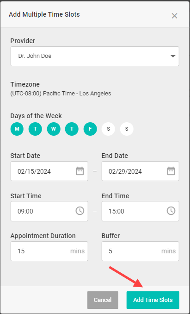The width and height of the screenshot is (190, 314).
Task: Toggle the second T (Thursday) day circle
Action: (72, 129)
